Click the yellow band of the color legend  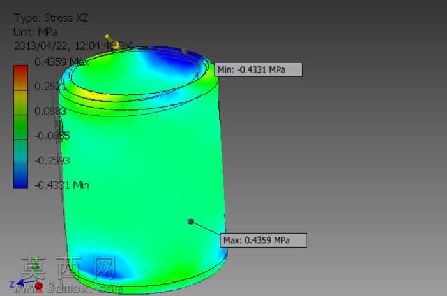point(21,102)
